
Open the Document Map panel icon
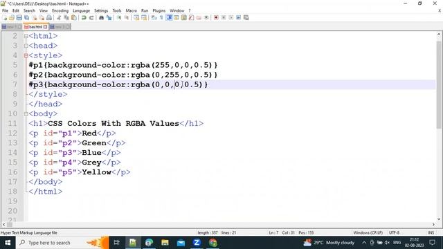tap(183, 18)
